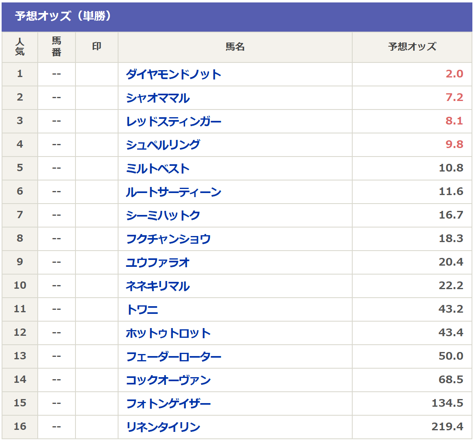
Task: Open the ユウファラオ horse link
Action: point(157,262)
